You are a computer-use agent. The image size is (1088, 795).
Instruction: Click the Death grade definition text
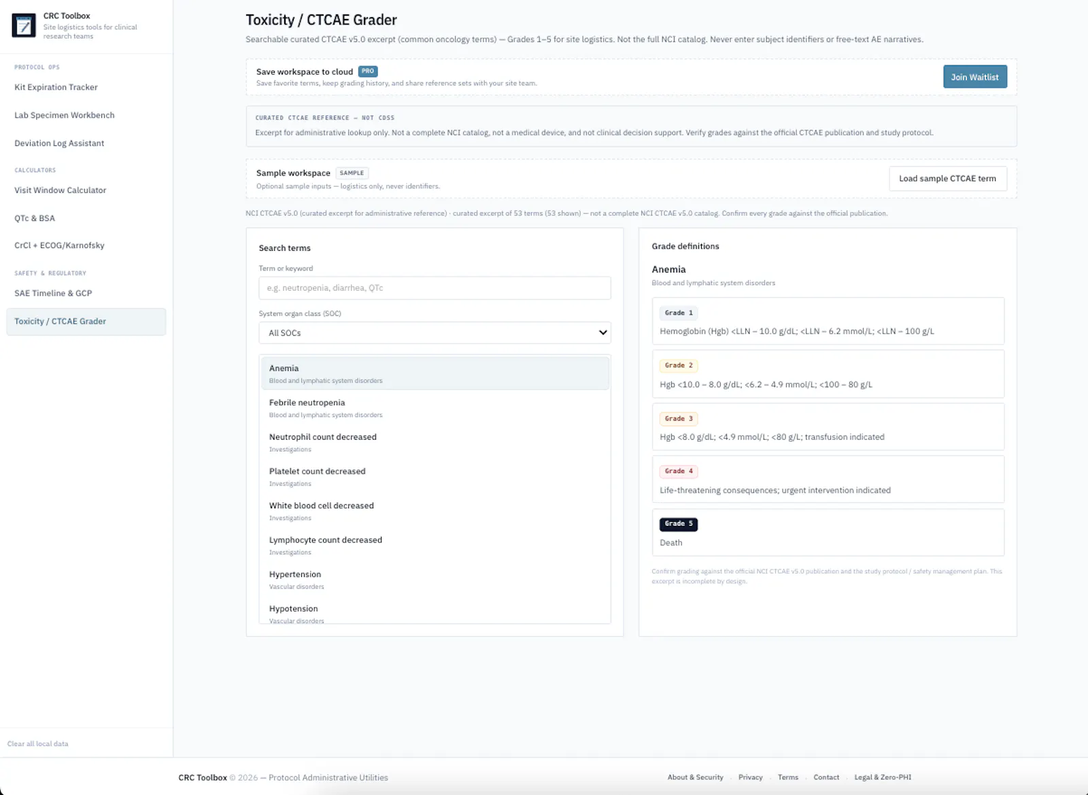(670, 543)
